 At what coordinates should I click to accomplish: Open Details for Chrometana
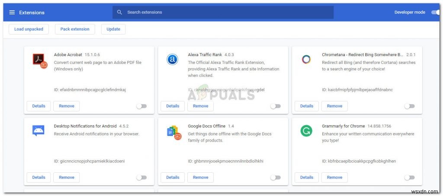(307, 106)
